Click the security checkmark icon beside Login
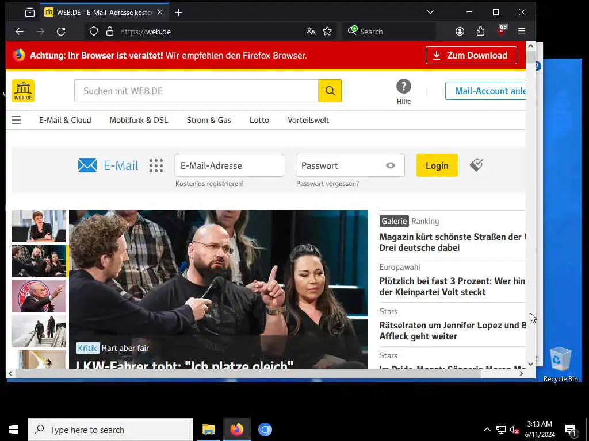Screen dimensions: 589x441 click(476, 165)
